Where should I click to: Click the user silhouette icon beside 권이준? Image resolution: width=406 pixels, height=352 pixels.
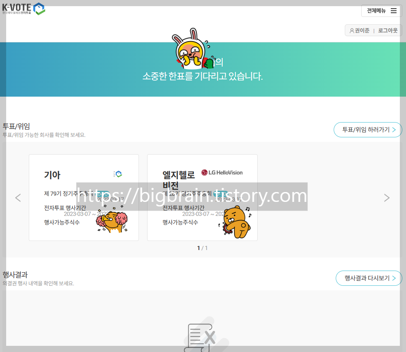point(352,30)
